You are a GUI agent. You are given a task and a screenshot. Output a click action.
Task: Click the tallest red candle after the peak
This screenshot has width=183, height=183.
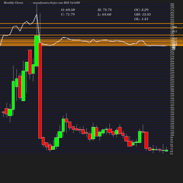coord(40,91)
